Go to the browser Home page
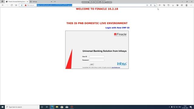This screenshot has height=109, width=194. coord(16,5)
